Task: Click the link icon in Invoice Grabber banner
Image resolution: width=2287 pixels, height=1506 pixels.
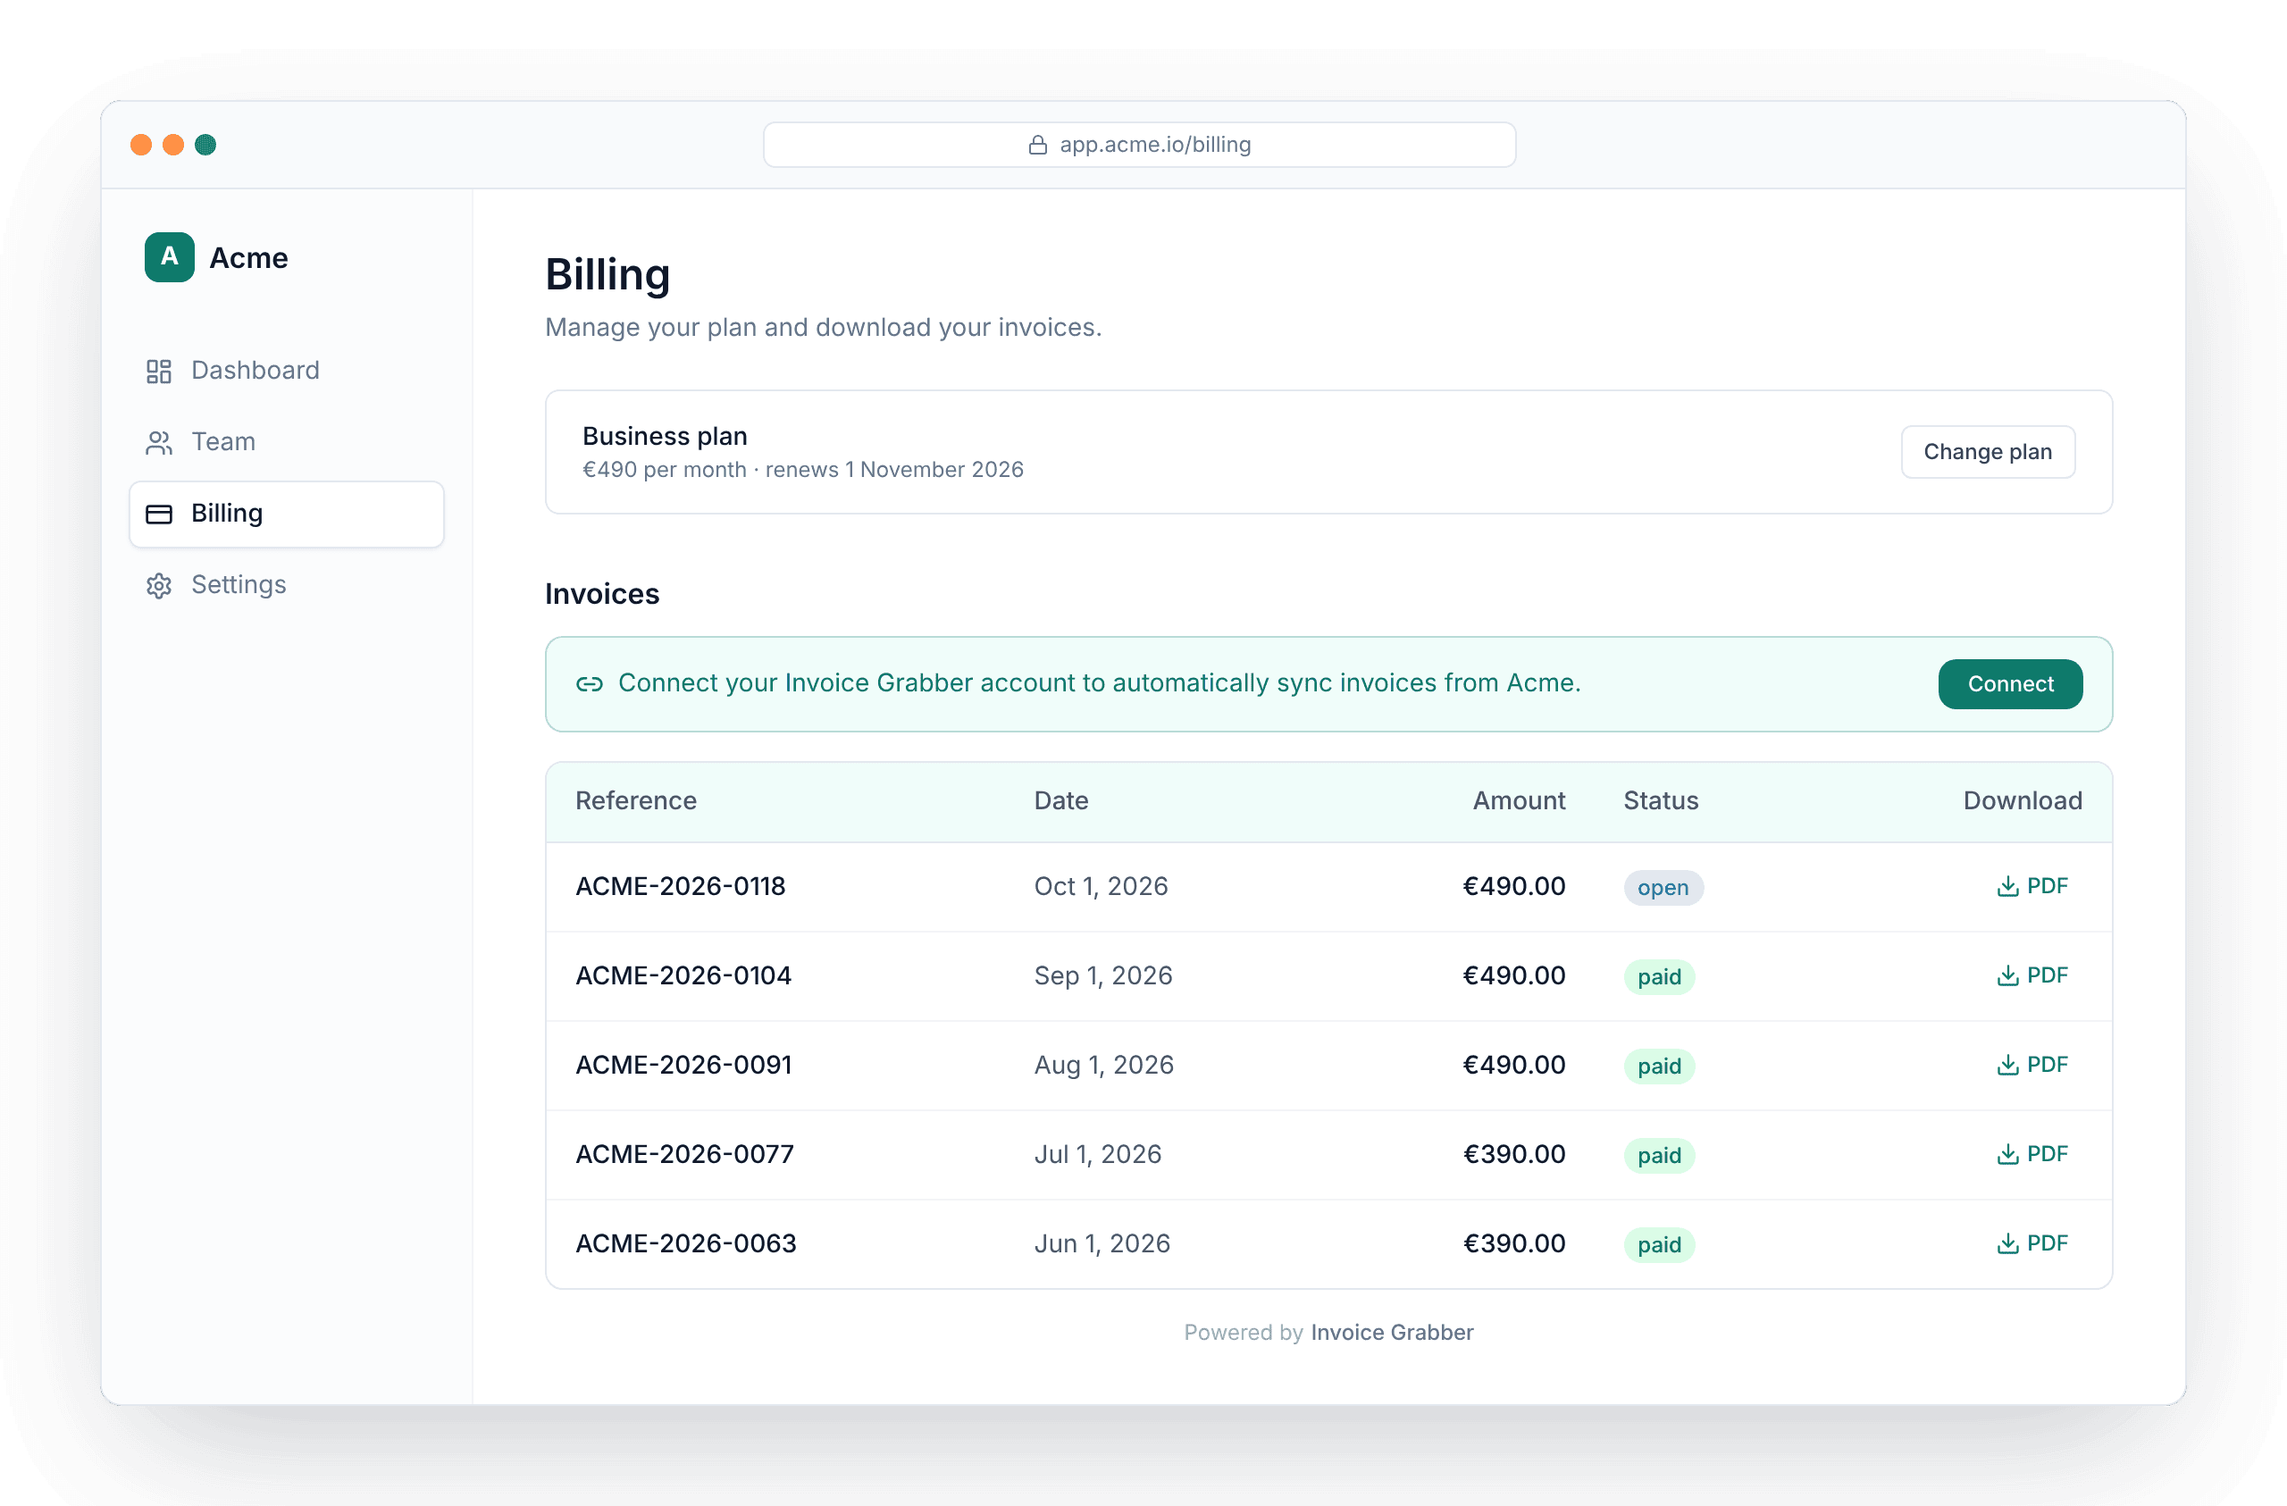Action: coord(589,683)
